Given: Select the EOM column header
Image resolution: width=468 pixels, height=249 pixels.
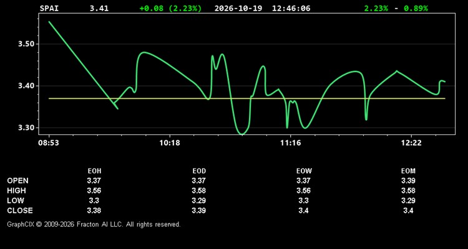Looking at the screenshot, I should (408, 171).
